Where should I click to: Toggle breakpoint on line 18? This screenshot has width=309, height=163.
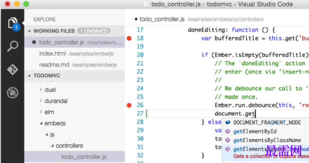129,38
